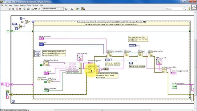This screenshot has width=197, height=111.
Task: Click the Type event data node
Action: coord(37,53)
